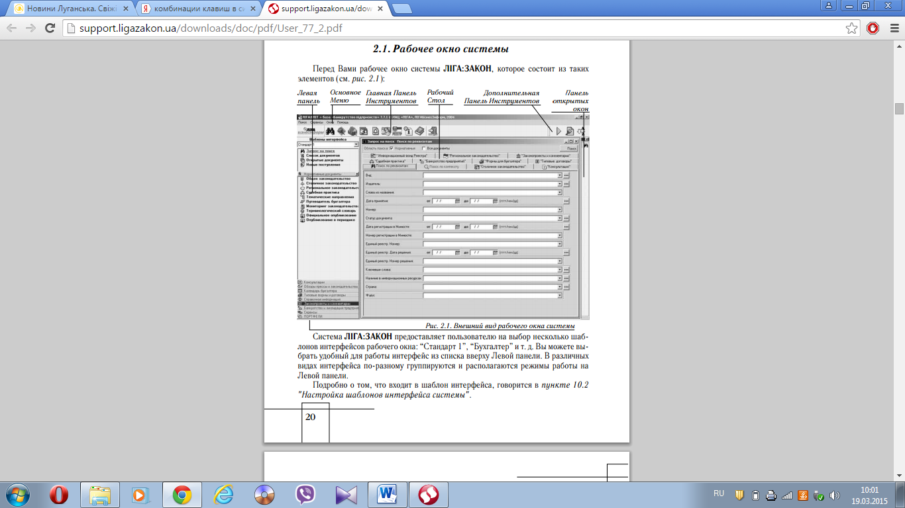Click the binoculars icon in the figure toolbar
The width and height of the screenshot is (905, 508).
click(329, 131)
